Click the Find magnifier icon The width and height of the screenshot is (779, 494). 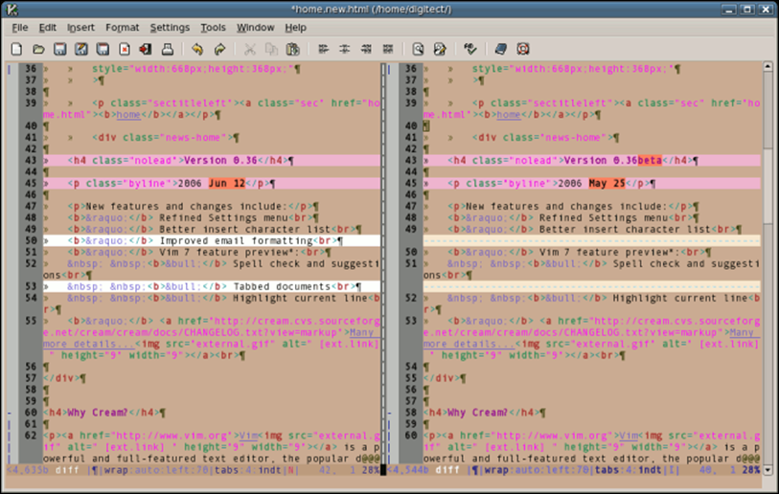(418, 49)
